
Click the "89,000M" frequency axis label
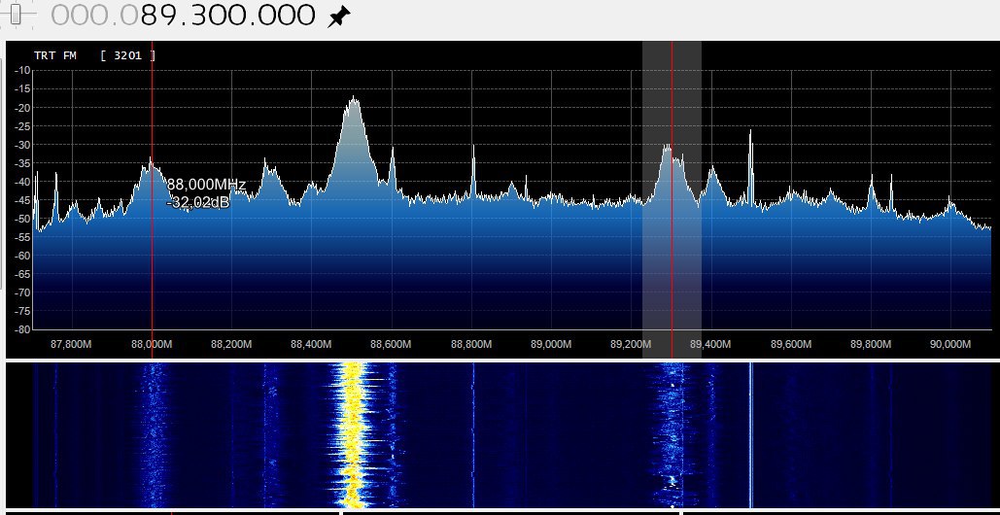[x=551, y=344]
